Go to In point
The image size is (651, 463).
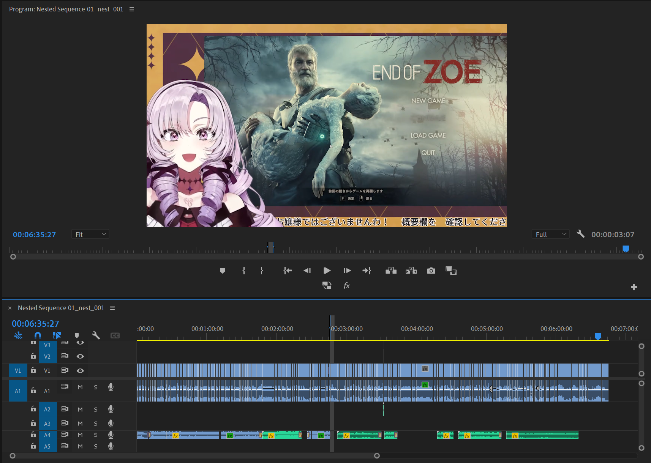[288, 271]
